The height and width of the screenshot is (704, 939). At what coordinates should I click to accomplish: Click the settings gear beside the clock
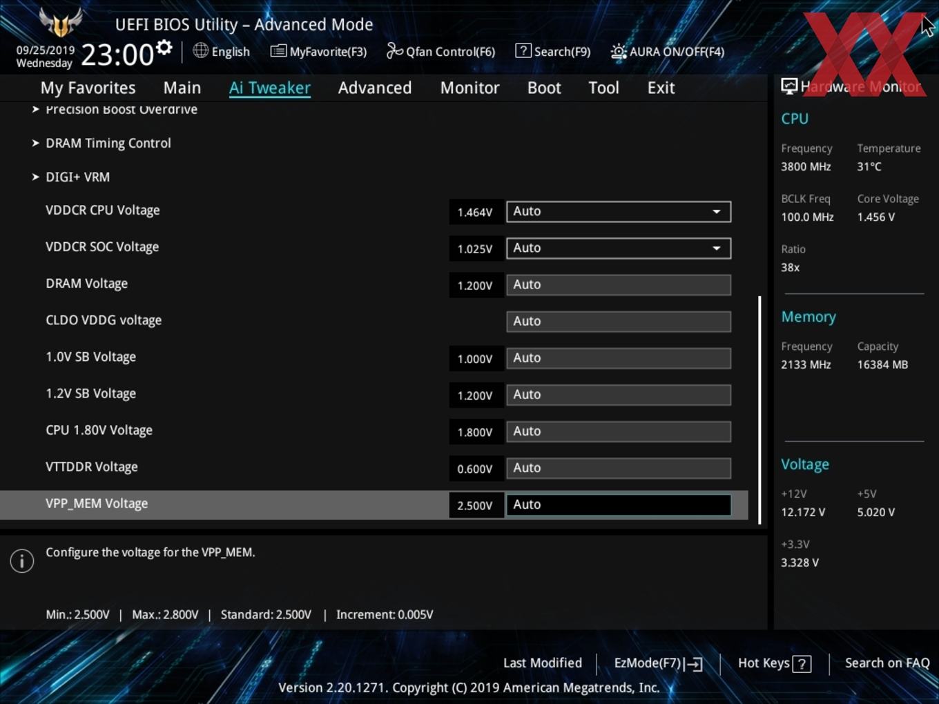(x=164, y=48)
